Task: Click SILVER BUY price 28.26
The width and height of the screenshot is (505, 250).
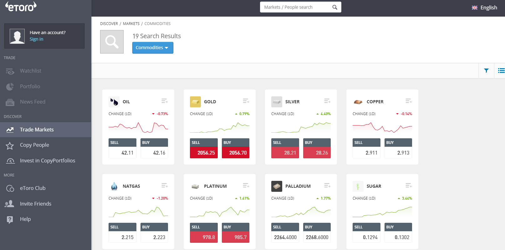Action: [317, 153]
